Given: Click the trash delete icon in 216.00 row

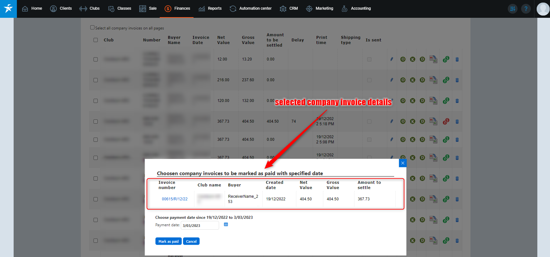Looking at the screenshot, I should pos(457,80).
